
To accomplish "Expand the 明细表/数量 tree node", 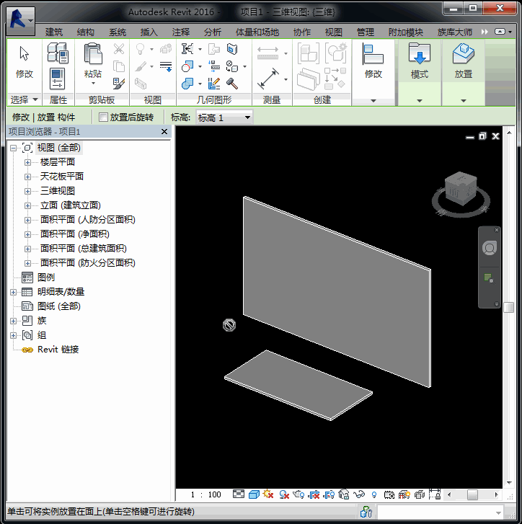I will [13, 292].
